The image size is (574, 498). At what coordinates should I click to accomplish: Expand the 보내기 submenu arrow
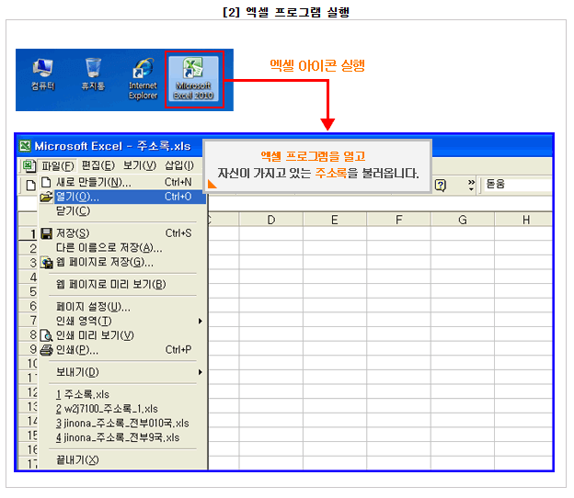201,372
